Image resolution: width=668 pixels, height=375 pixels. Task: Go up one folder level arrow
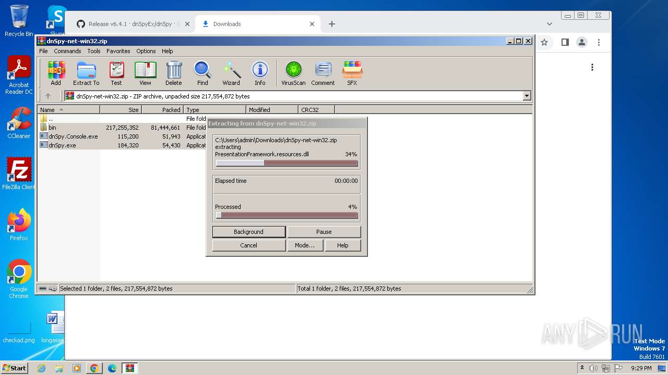pyautogui.click(x=48, y=96)
